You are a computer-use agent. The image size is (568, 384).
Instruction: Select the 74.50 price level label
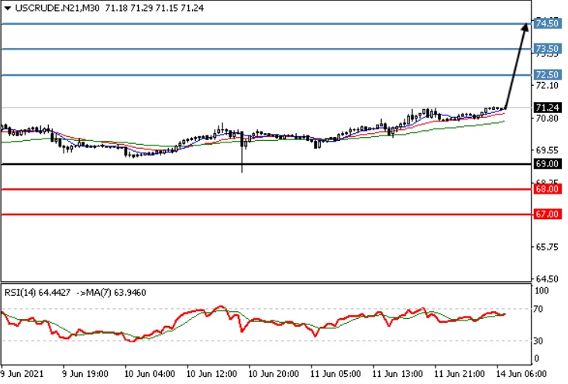click(x=547, y=23)
